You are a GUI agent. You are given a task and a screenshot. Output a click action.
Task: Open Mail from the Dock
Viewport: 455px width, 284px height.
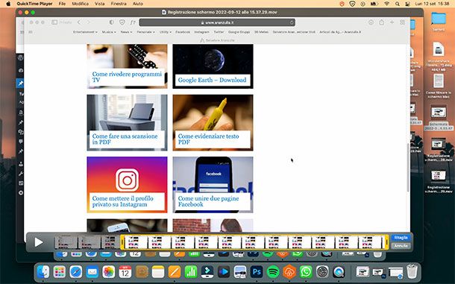[x=92, y=272]
